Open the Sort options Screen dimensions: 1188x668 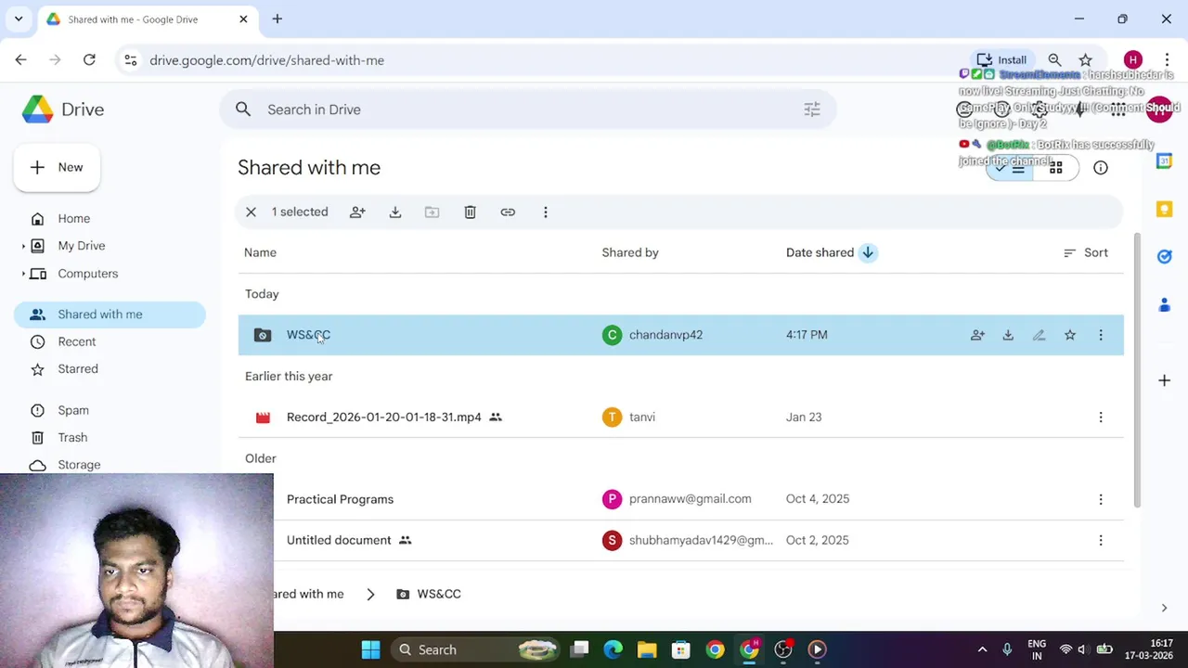coord(1085,252)
